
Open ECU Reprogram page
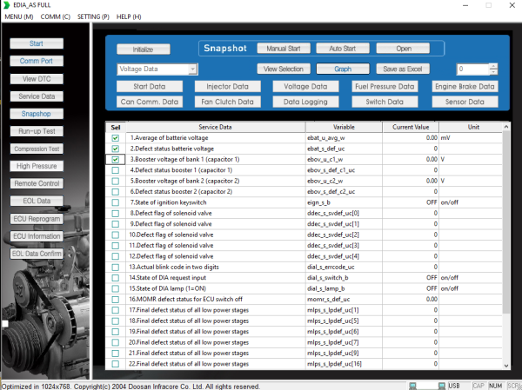pos(37,219)
